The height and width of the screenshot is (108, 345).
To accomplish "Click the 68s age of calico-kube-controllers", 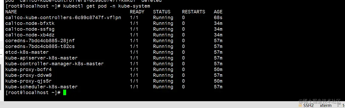I will (x=218, y=18).
